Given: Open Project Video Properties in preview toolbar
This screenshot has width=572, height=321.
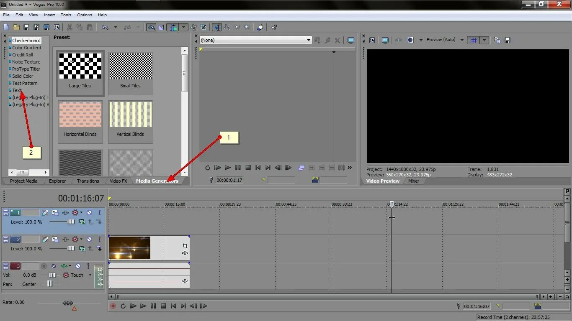Looking at the screenshot, I should 372,40.
